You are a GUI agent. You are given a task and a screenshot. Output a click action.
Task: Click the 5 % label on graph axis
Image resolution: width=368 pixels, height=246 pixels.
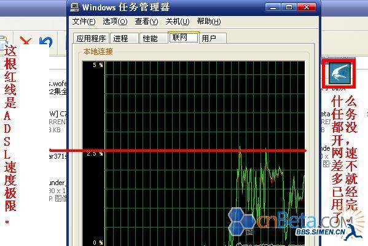(98, 65)
